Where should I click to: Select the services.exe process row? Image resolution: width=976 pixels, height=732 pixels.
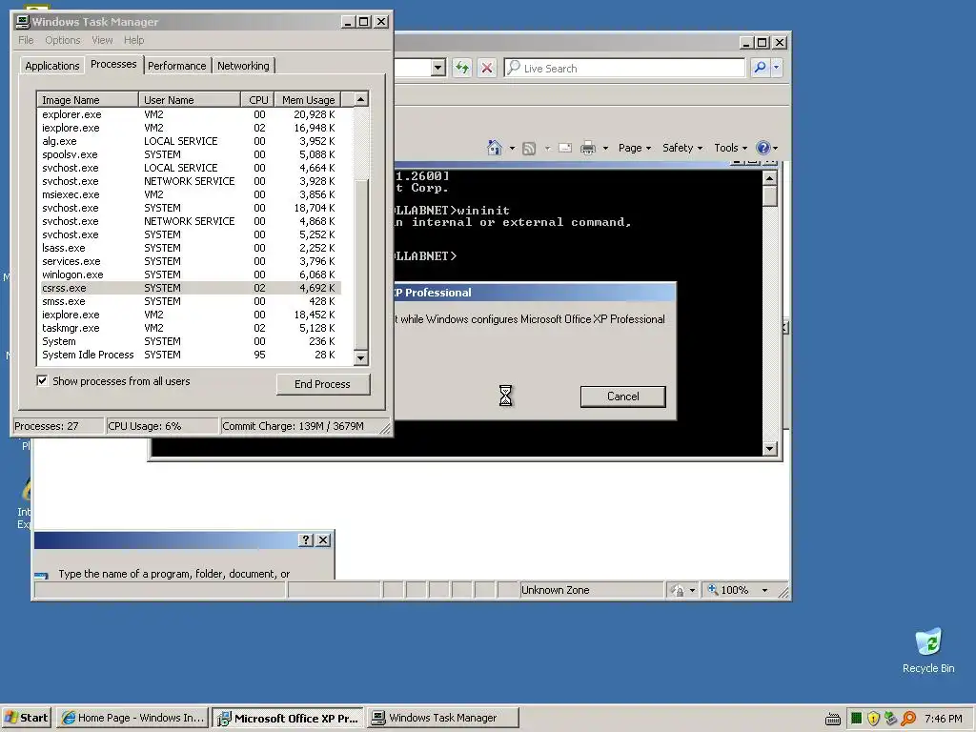(x=189, y=261)
